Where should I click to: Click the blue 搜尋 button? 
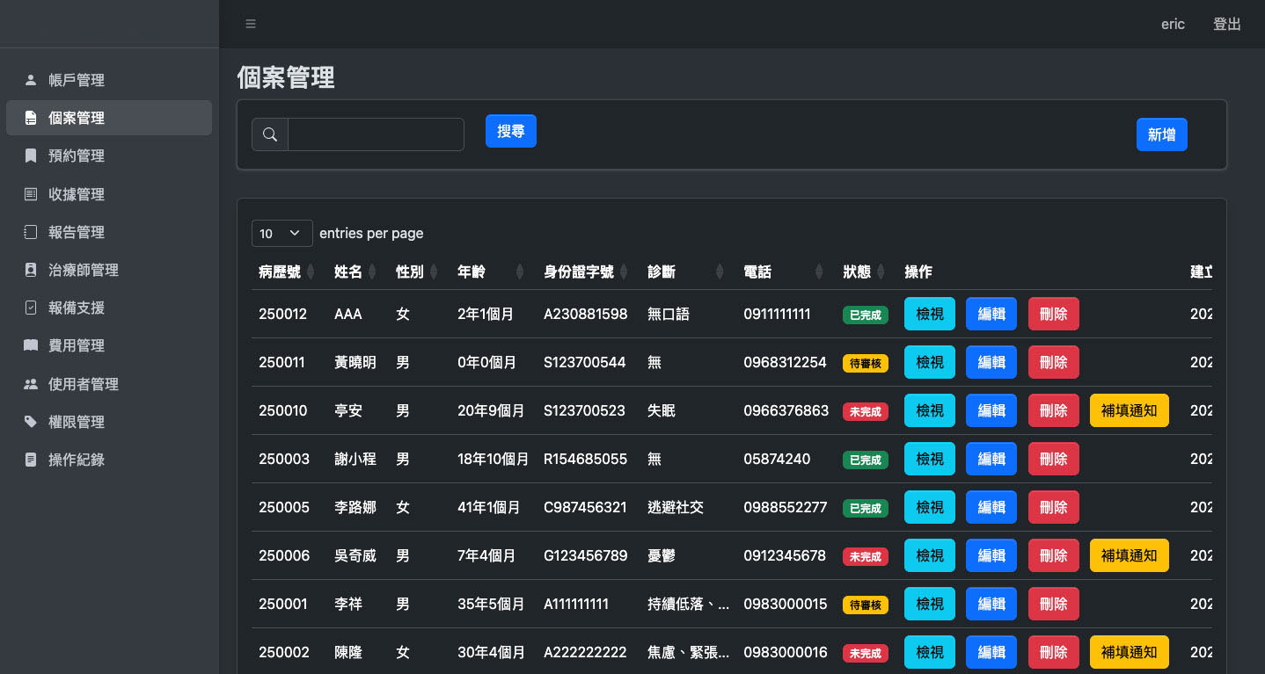pos(510,130)
